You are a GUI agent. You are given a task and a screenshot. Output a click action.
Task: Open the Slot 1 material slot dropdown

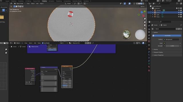click(x=64, y=43)
